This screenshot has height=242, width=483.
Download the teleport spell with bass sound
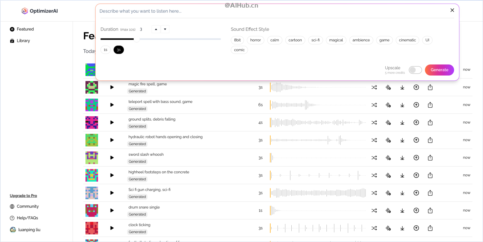tap(402, 105)
